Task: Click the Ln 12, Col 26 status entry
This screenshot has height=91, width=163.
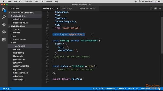Action: [x=103, y=89]
